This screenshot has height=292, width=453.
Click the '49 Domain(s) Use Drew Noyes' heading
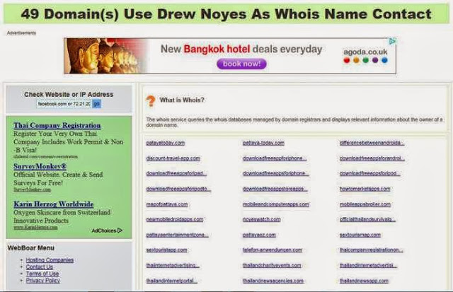226,14
